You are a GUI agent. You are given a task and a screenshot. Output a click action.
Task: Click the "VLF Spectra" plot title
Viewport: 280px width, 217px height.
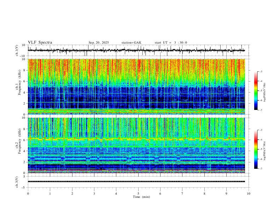pos(40,42)
